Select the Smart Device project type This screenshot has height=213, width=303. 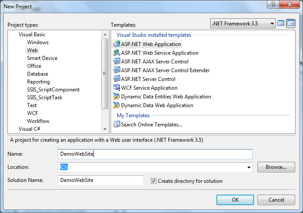click(42, 58)
